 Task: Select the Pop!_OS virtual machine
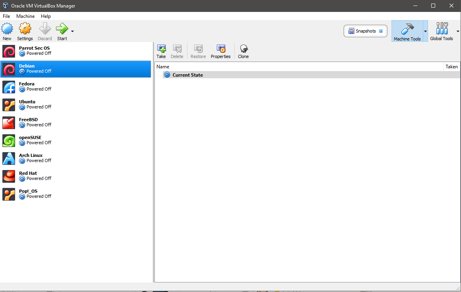click(x=76, y=194)
